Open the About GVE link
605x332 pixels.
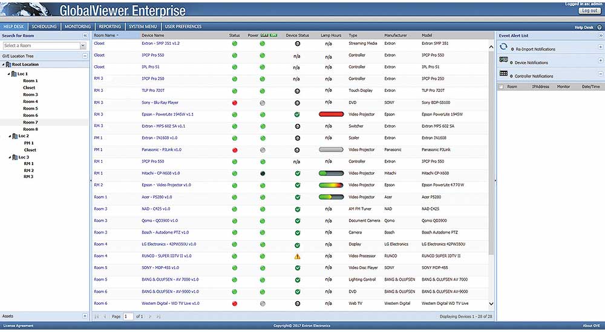tap(592, 326)
